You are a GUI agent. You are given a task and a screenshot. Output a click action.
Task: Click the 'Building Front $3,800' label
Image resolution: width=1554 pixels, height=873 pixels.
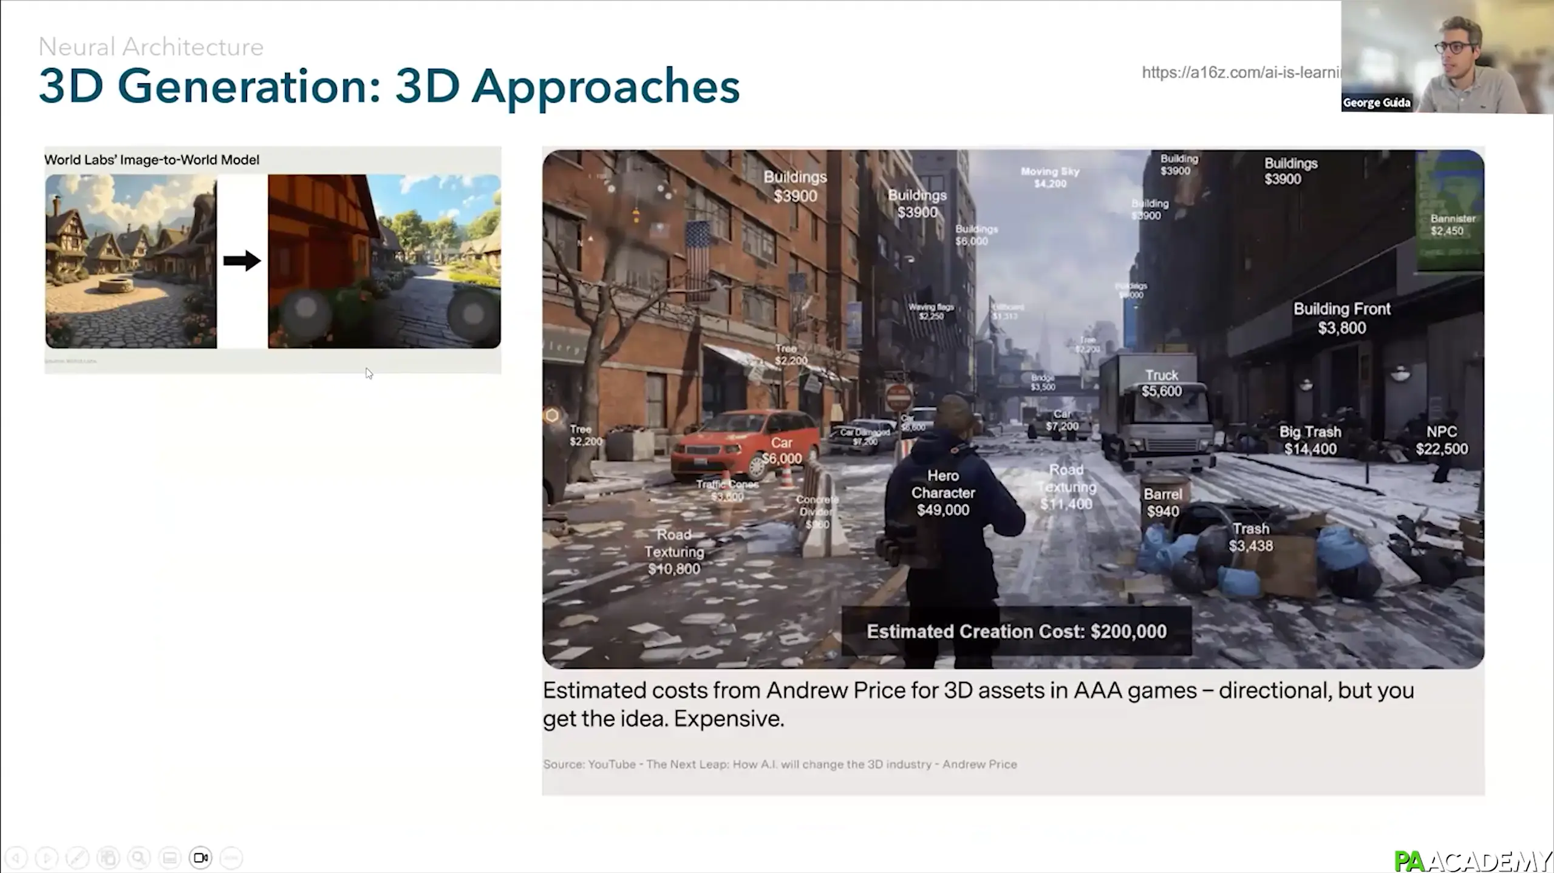click(1341, 319)
